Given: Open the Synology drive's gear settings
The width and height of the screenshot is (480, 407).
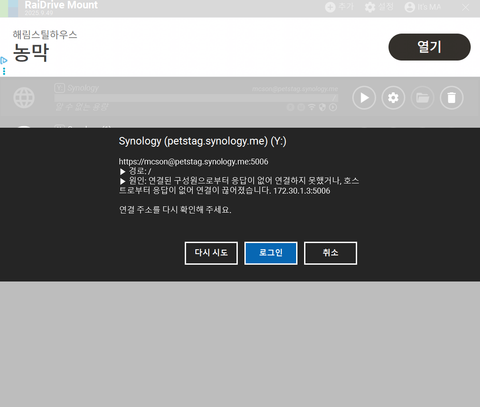Looking at the screenshot, I should (x=393, y=98).
